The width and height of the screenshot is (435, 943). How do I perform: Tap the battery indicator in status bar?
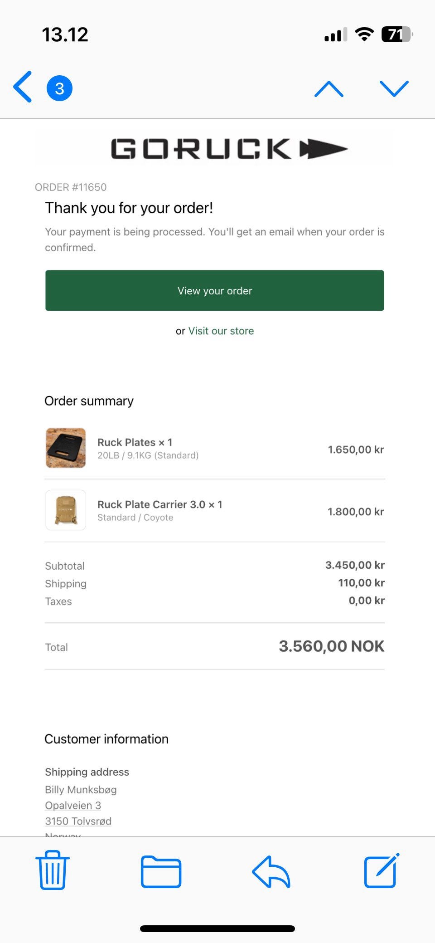[x=396, y=34]
